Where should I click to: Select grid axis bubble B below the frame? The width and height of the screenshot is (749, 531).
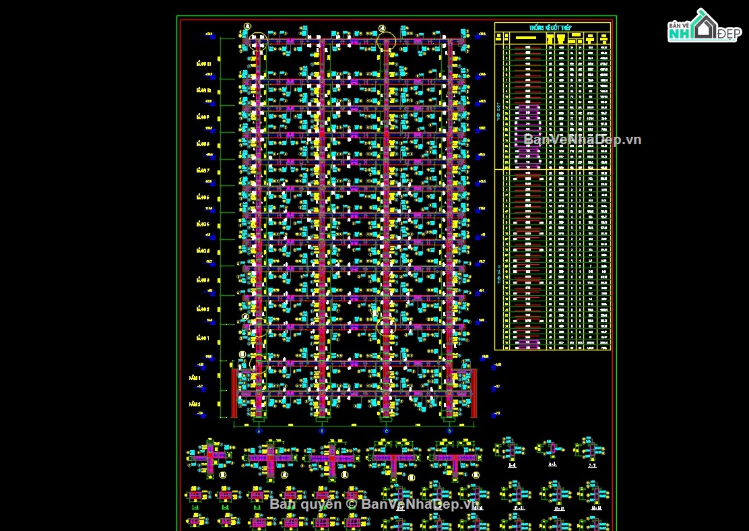coord(322,430)
